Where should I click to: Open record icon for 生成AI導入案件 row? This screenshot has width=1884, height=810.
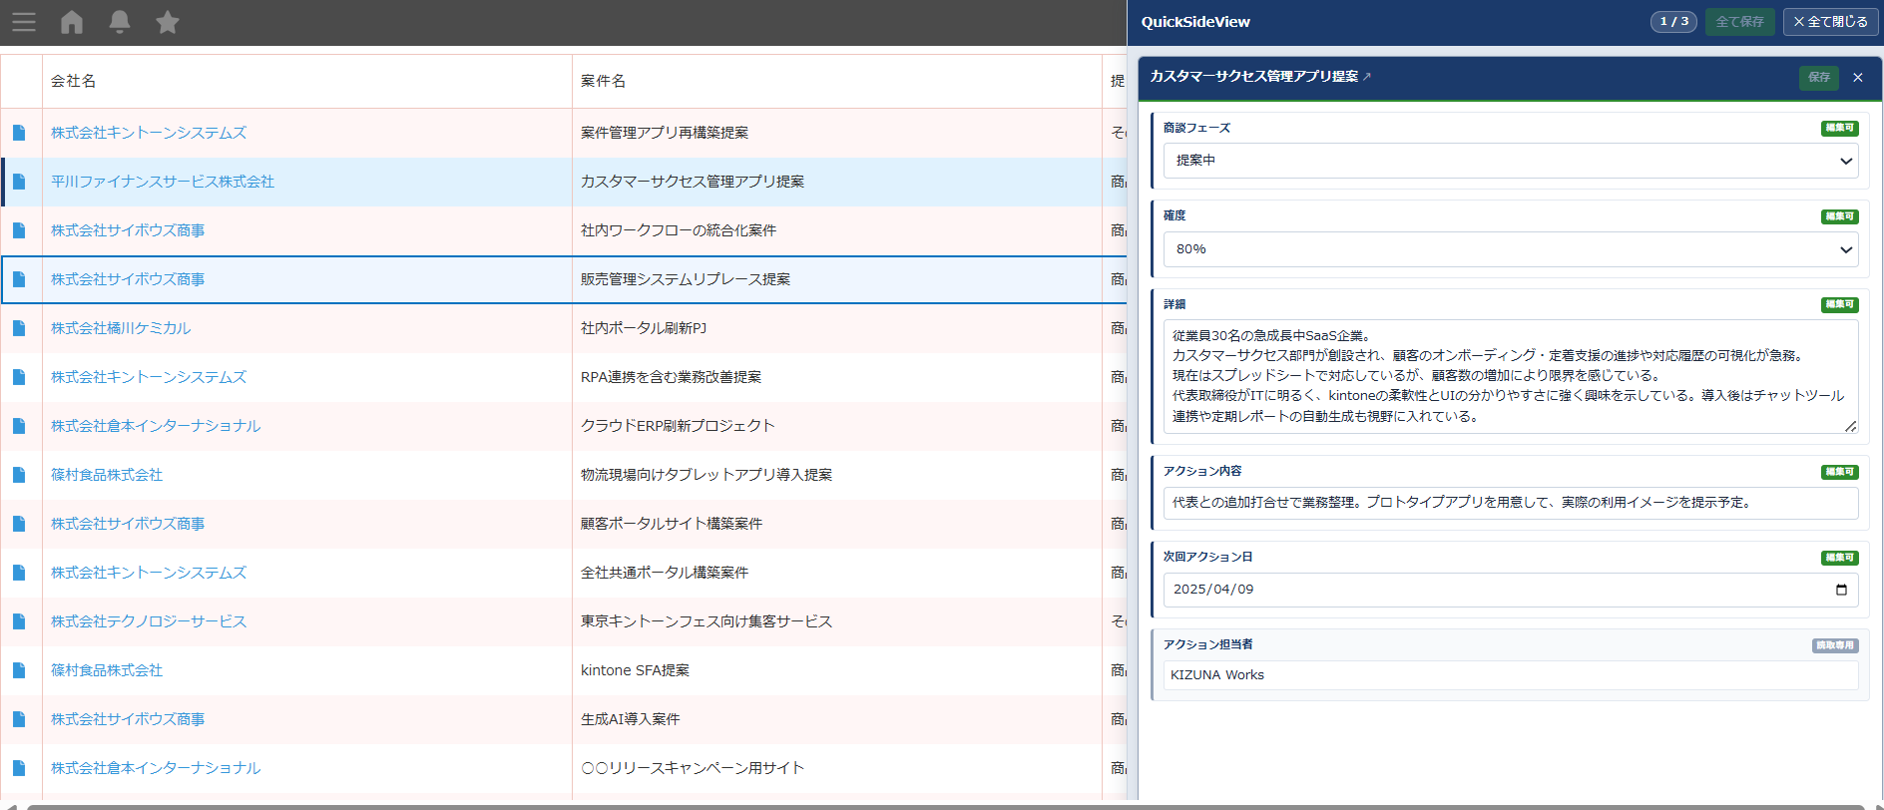(x=19, y=719)
